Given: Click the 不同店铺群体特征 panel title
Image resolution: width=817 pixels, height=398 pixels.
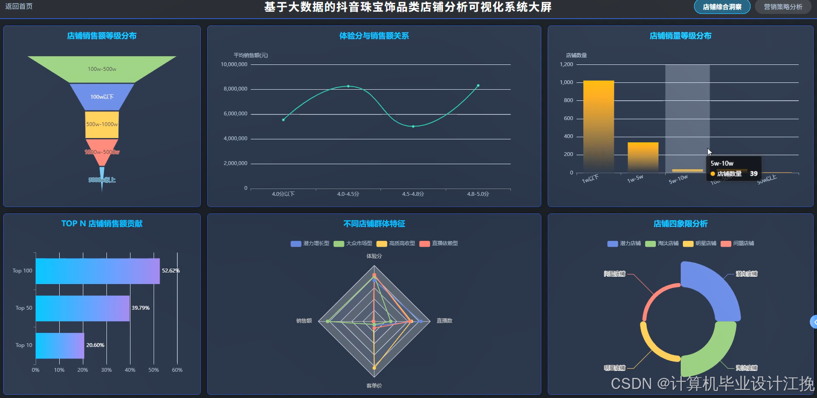Looking at the screenshot, I should [374, 224].
